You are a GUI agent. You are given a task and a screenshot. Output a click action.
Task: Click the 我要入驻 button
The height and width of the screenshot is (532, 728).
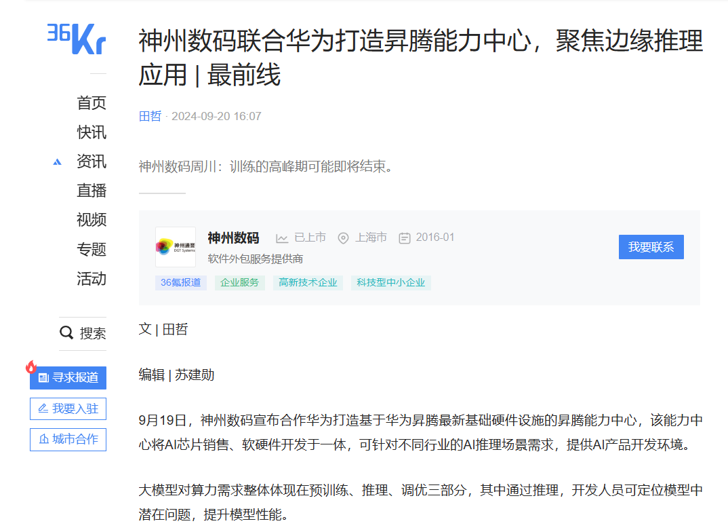pyautogui.click(x=68, y=408)
